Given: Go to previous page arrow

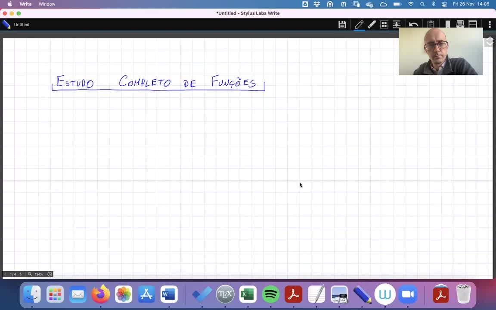Looking at the screenshot, I should tap(5, 274).
